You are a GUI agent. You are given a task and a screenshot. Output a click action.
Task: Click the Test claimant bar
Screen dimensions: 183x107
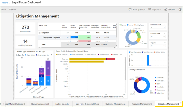point(87,61)
